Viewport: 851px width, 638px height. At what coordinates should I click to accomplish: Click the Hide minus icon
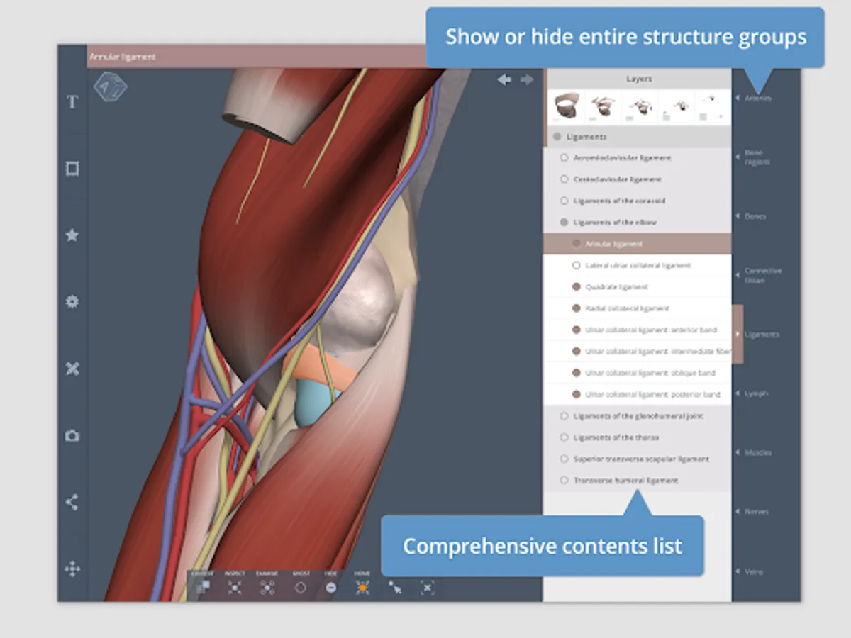point(331,587)
